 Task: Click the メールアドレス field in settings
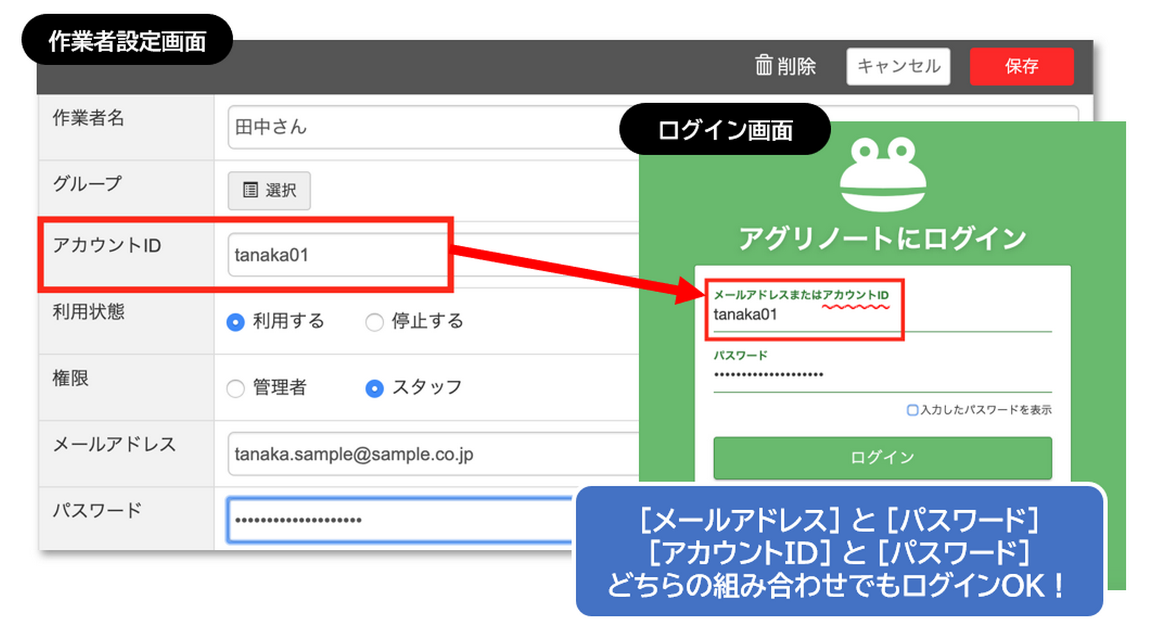point(433,454)
